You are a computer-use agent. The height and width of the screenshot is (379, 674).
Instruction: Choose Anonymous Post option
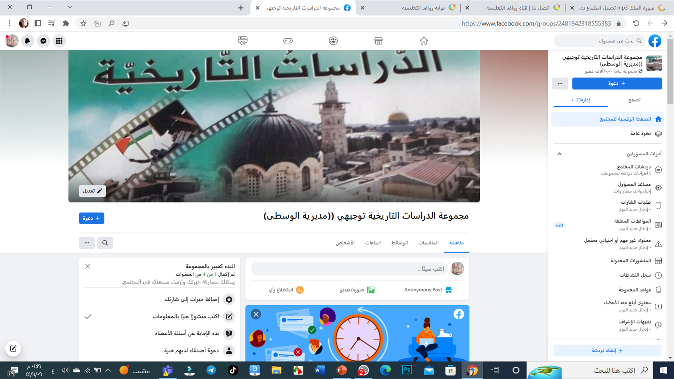428,290
